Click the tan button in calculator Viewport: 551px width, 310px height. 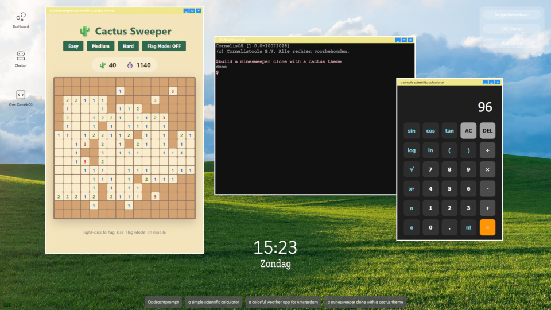(449, 131)
